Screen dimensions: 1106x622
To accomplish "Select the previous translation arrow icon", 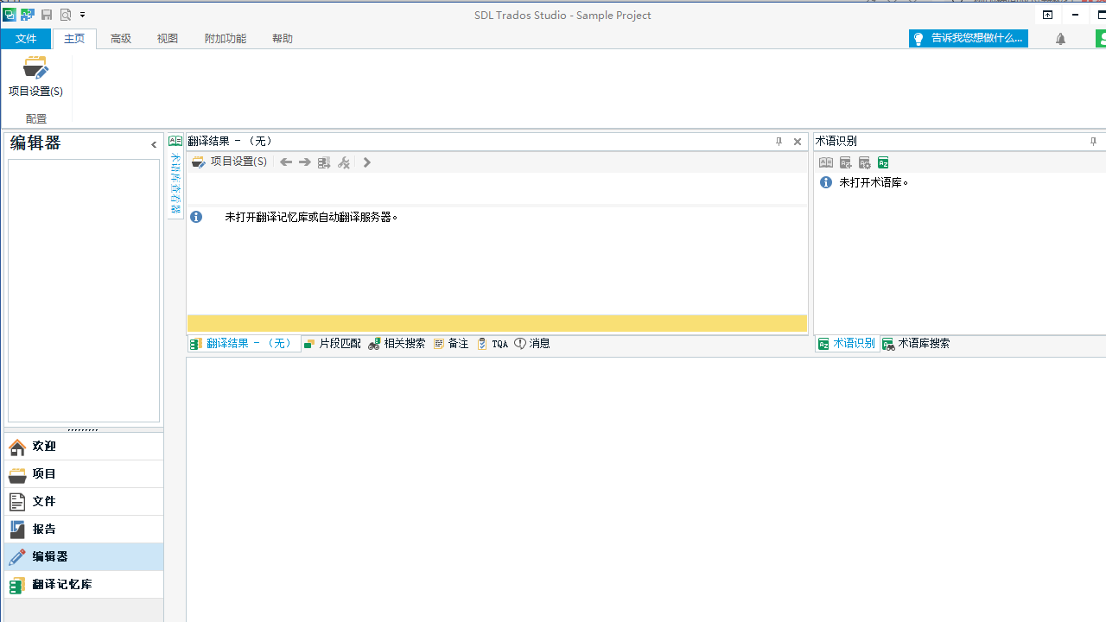I will (x=286, y=162).
